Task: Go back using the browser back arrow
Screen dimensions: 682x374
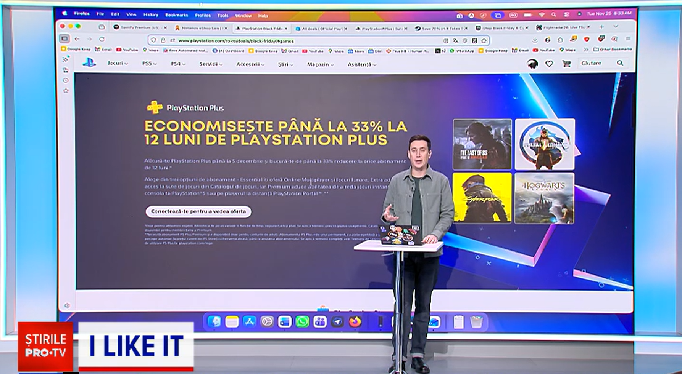Action: click(77, 39)
